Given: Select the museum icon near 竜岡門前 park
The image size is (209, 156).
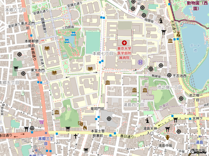Looking at the screenshot, I should (x=57, y=112).
